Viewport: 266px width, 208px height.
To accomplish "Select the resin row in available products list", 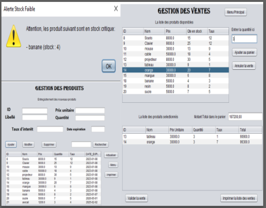I will coord(175,86).
